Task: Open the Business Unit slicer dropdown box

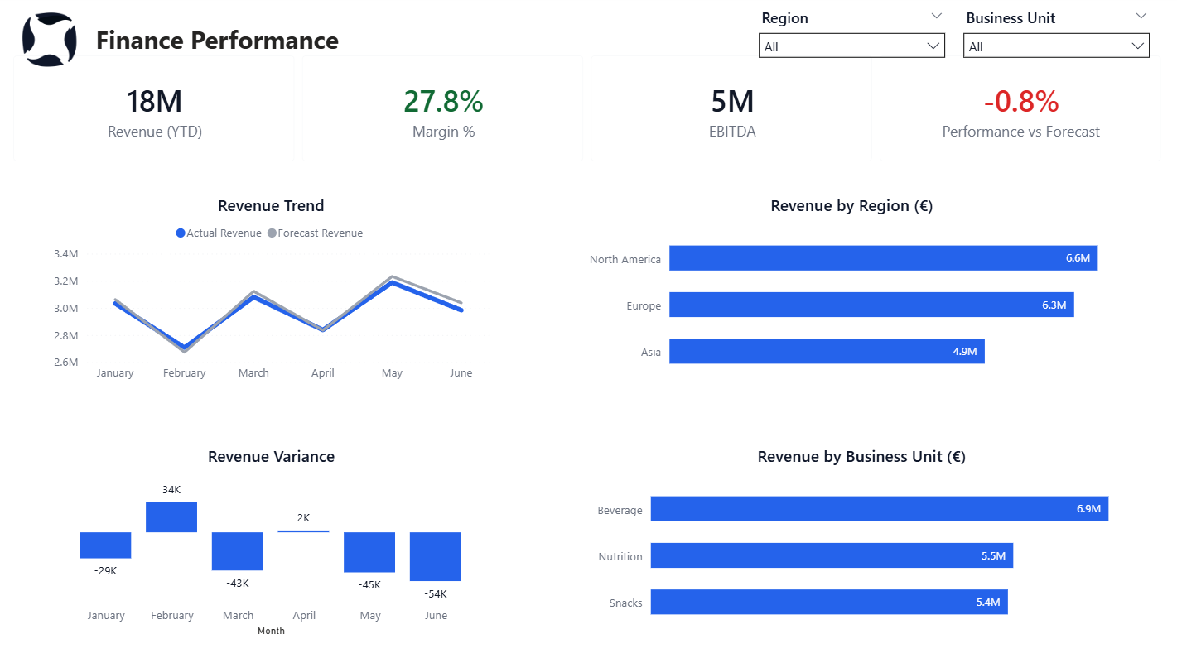Action: [1055, 46]
